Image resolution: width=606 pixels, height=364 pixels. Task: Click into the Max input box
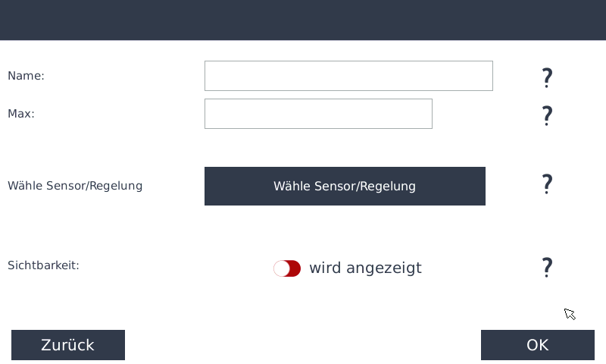[x=318, y=114]
